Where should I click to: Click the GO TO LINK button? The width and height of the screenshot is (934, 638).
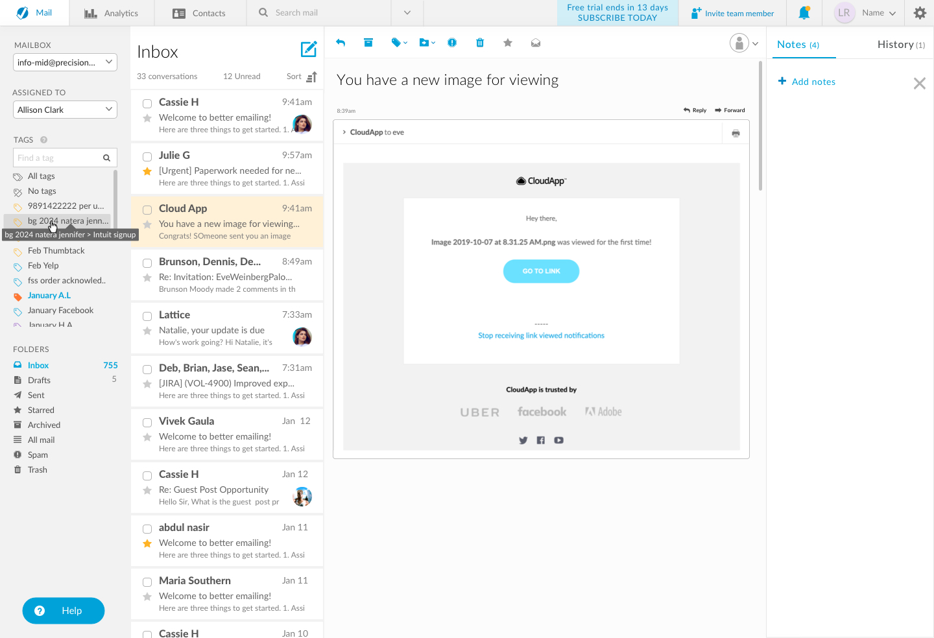(x=542, y=271)
